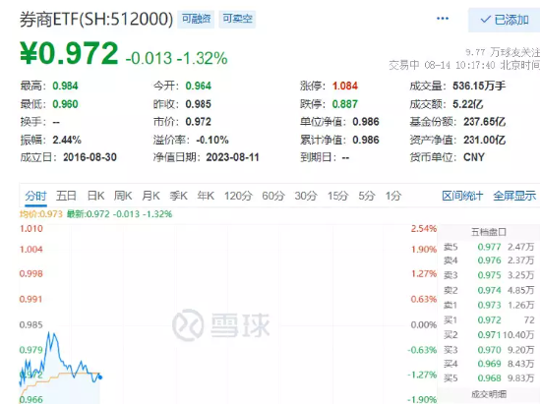The height and width of the screenshot is (405, 541).
Task: Click the 昨收 value 0.985
Action: (x=199, y=104)
